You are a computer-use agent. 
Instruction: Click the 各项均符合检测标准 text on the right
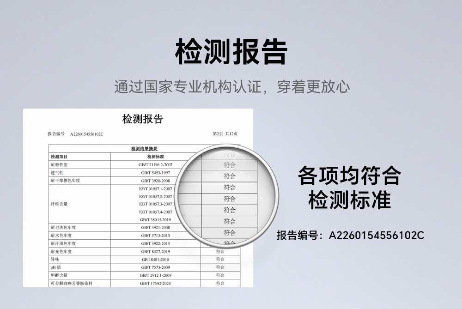coord(349,188)
